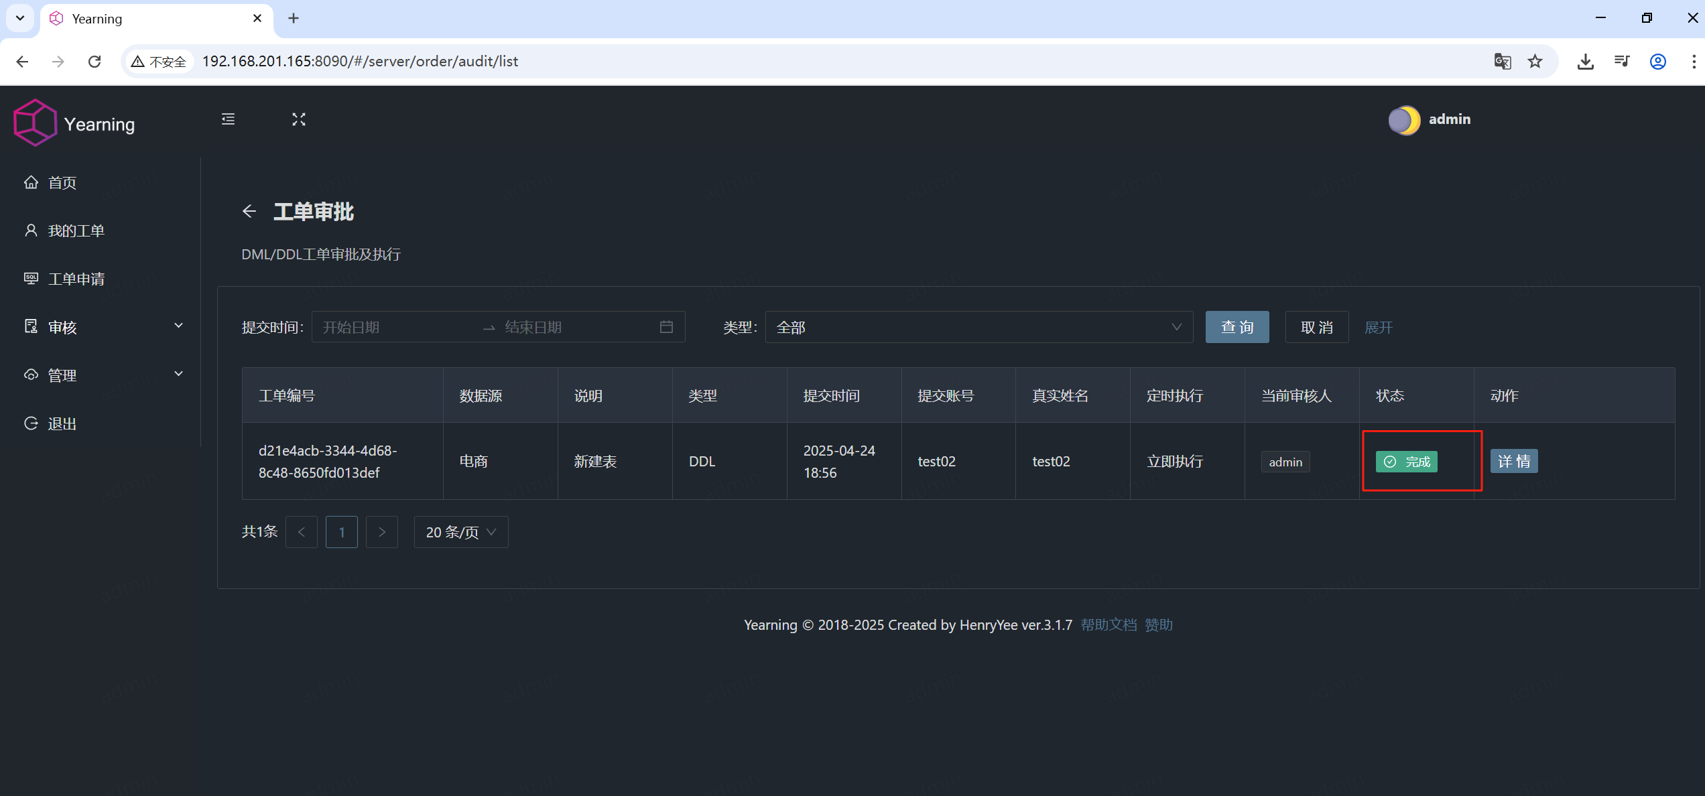Screen dimensions: 1705x796
Task: Open the Chrome translate page toggle
Action: tap(1503, 61)
